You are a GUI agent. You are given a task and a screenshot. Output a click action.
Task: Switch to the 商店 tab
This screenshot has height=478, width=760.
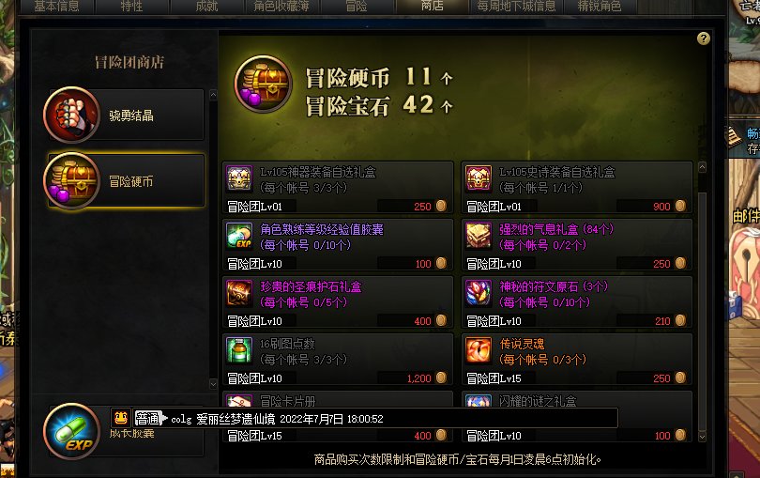pyautogui.click(x=432, y=7)
